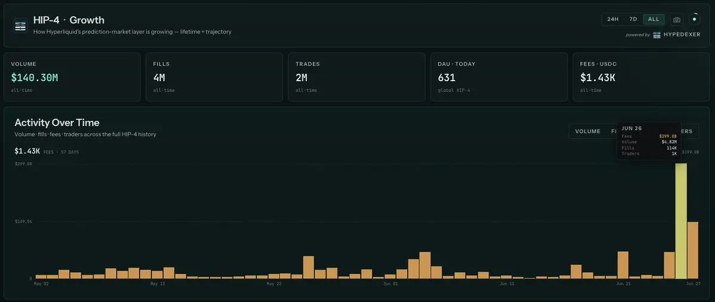Select partially hidden FILLS chart tab
Image resolution: width=715 pixels, height=302 pixels.
tap(614, 131)
